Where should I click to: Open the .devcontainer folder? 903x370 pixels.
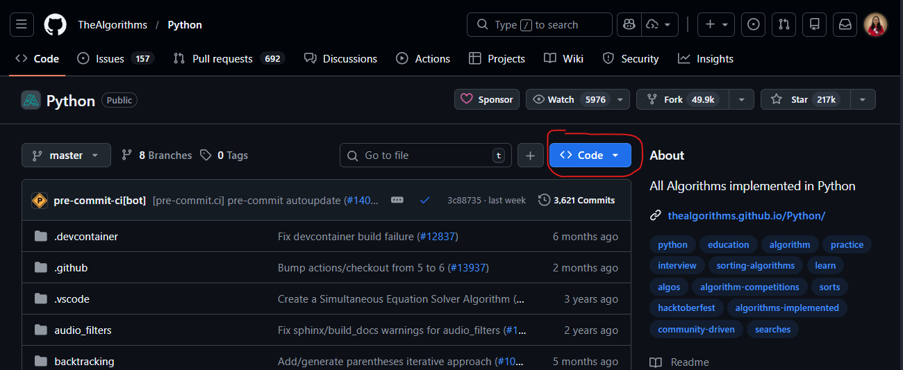point(86,237)
